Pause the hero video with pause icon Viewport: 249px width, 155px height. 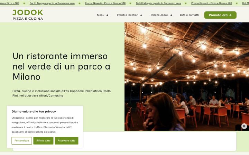[244, 126]
